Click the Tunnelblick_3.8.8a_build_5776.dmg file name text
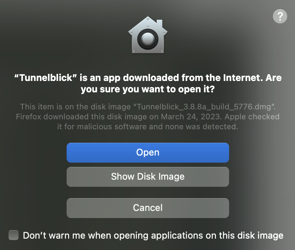295x250 pixels. pos(204,107)
